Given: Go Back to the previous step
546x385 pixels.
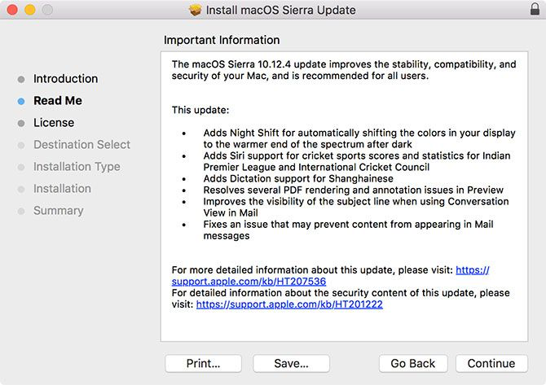Looking at the screenshot, I should (413, 363).
